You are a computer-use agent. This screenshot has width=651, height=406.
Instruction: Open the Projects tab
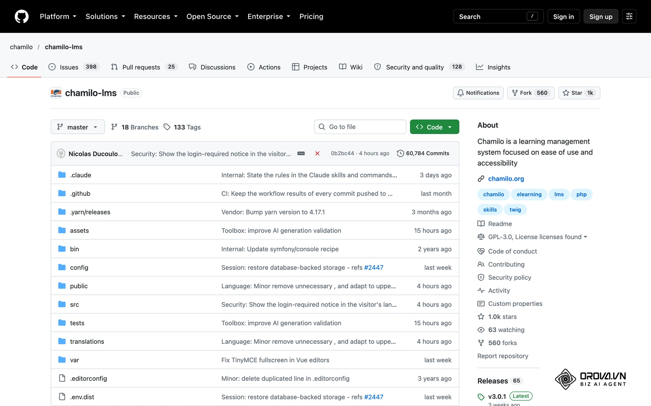tap(310, 67)
